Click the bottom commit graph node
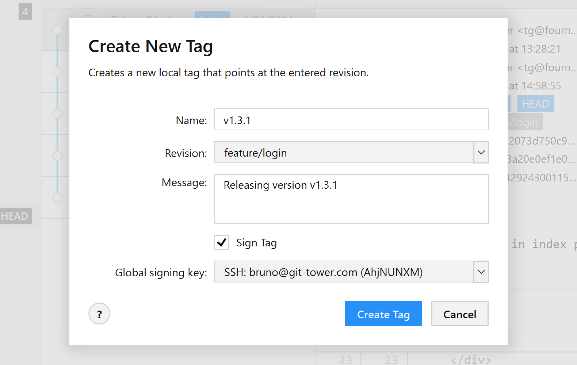This screenshot has height=365, width=577. click(57, 197)
